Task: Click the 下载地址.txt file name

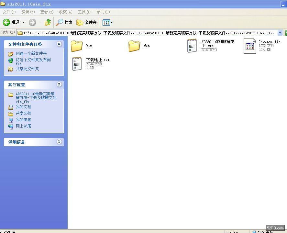Action: [98, 60]
